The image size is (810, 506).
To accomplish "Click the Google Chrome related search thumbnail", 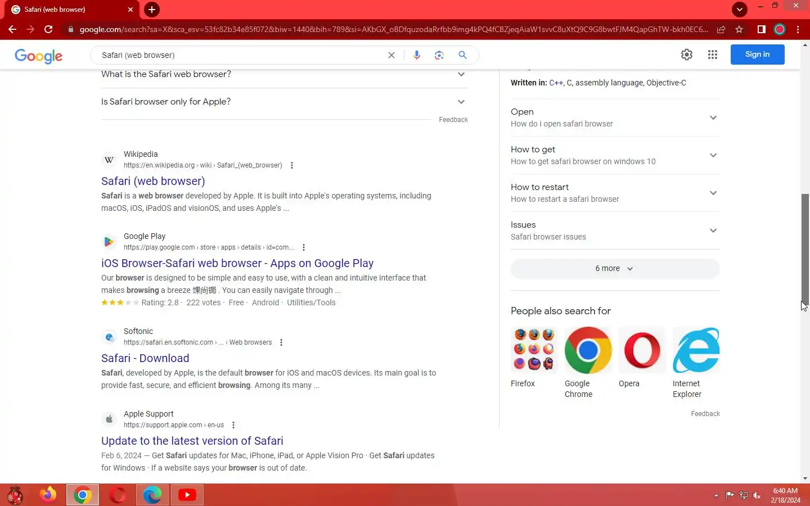I will click(x=588, y=350).
